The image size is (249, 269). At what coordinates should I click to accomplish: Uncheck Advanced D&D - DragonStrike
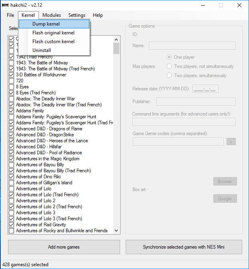click(x=11, y=135)
